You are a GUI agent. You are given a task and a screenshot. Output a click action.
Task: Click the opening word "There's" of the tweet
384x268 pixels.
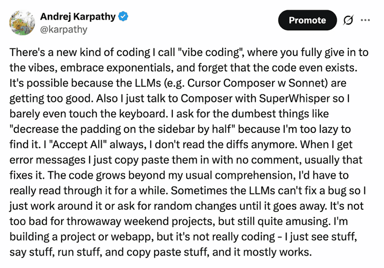pyautogui.click(x=26, y=52)
